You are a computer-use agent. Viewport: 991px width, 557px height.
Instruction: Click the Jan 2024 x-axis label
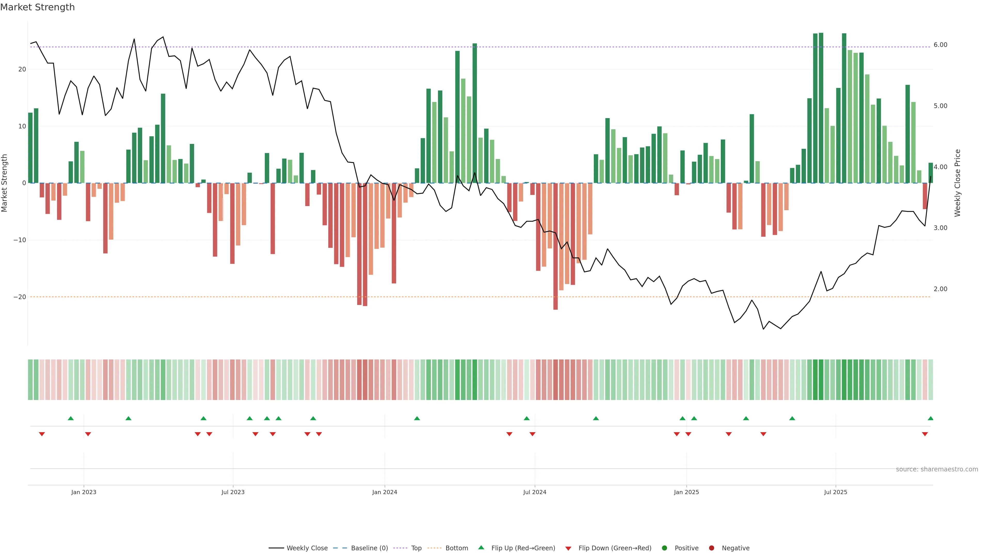pyautogui.click(x=385, y=492)
